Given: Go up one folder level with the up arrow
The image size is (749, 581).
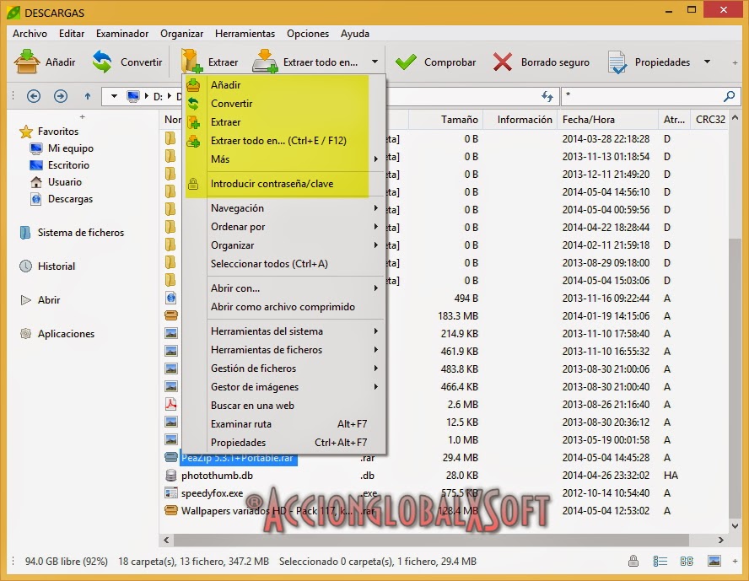Looking at the screenshot, I should point(88,96).
